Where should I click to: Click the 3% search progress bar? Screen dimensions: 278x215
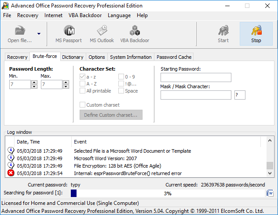tap(168, 193)
